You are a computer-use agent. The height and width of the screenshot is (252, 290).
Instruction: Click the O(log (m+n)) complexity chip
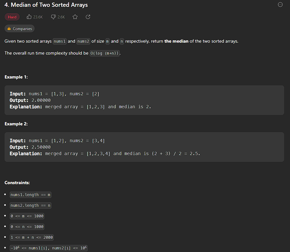tap(105, 53)
